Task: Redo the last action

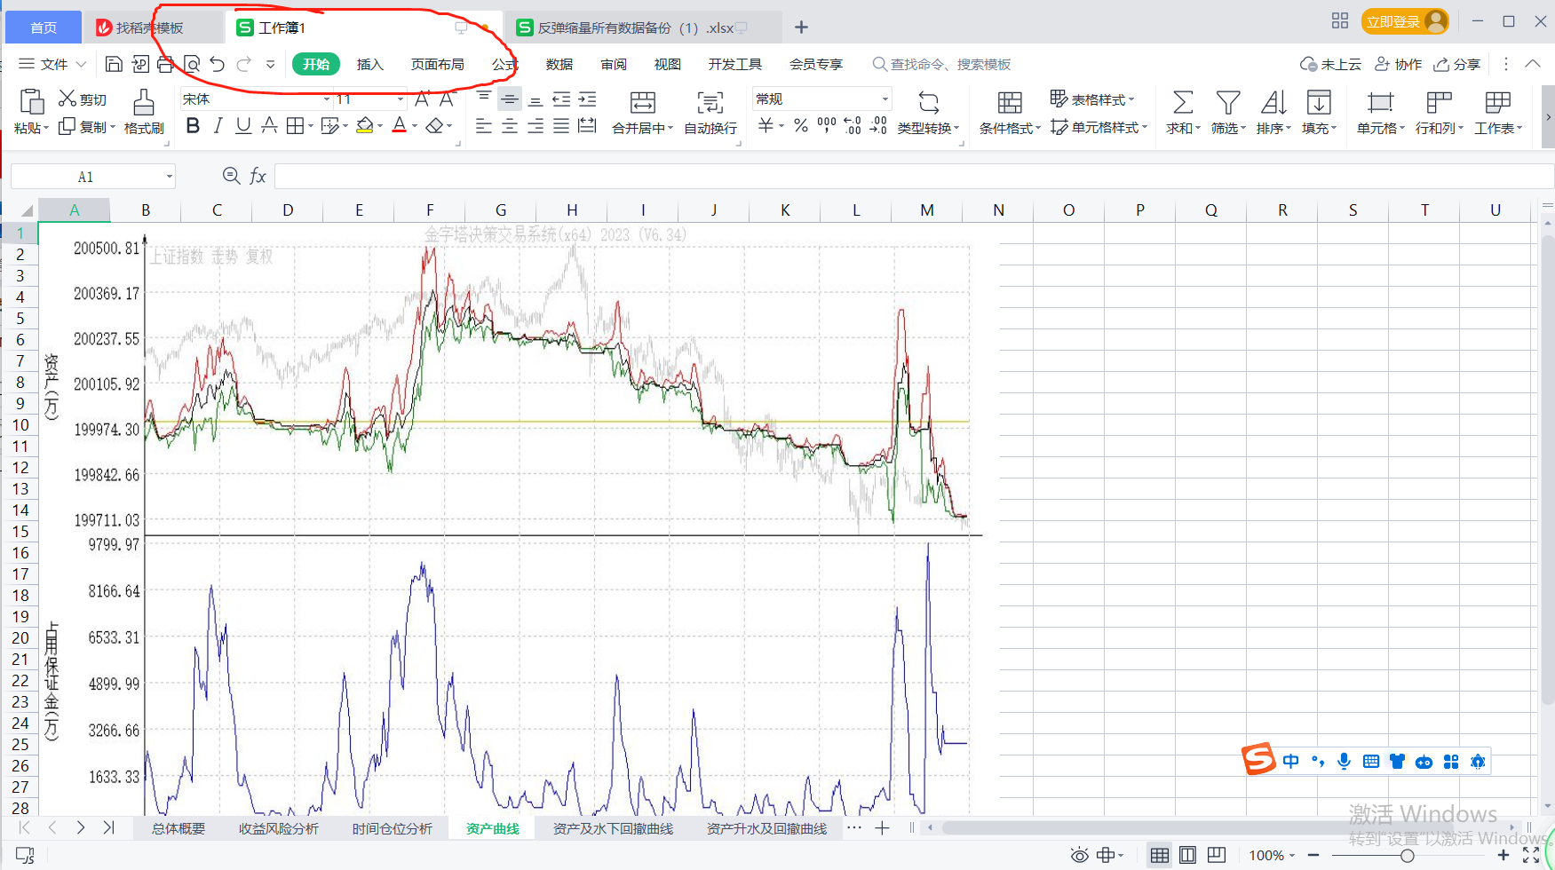Action: 244,64
